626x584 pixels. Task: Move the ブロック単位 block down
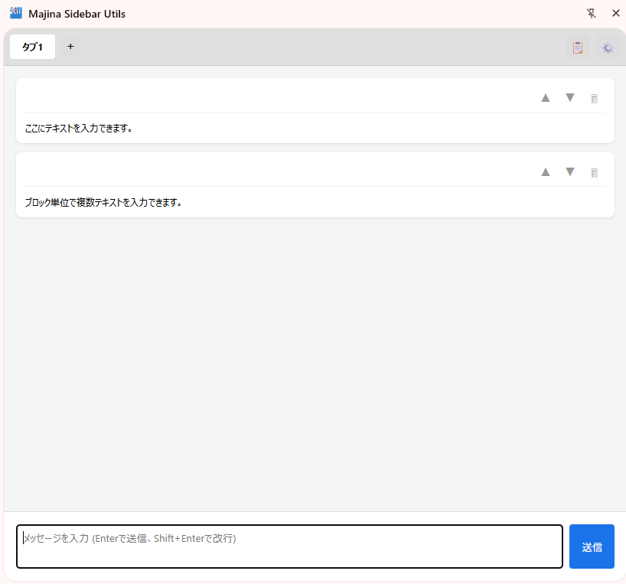[569, 172]
